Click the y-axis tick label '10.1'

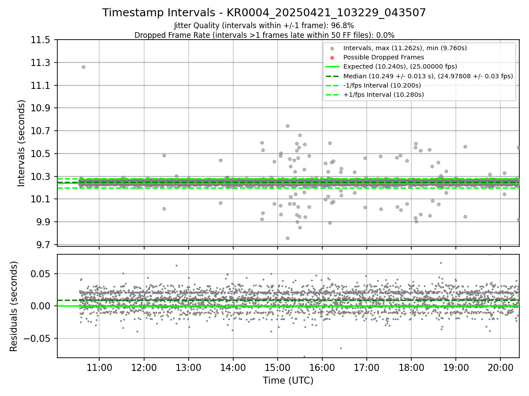pos(41,199)
